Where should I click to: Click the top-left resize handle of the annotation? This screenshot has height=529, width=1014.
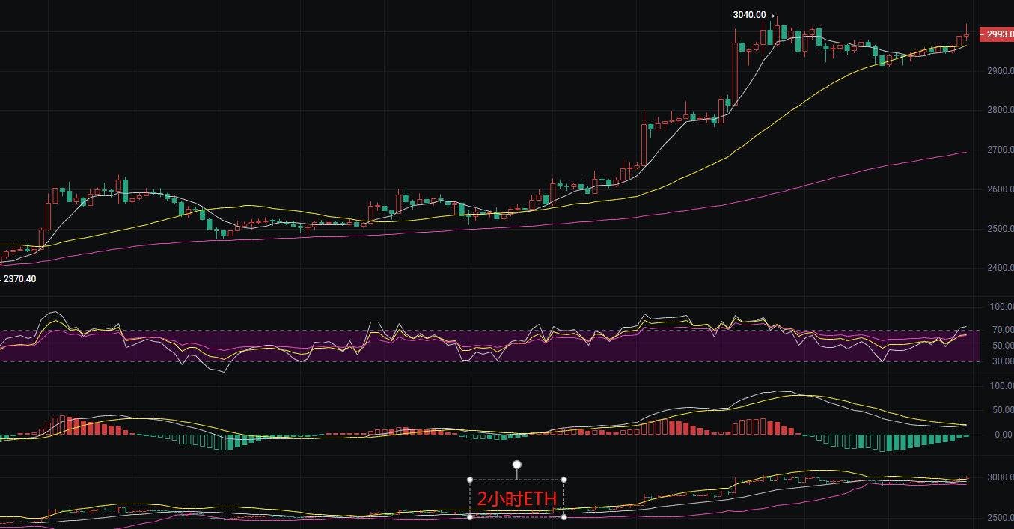470,480
